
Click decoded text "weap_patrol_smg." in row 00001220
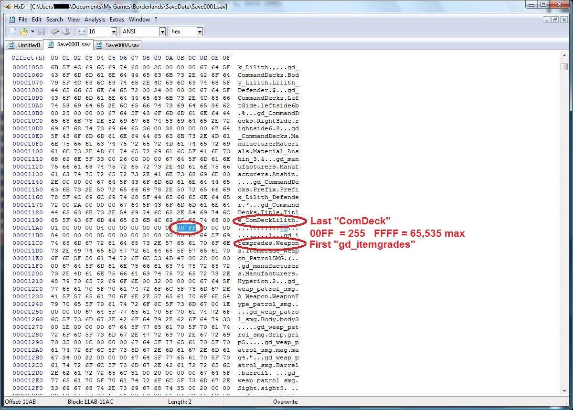268,289
